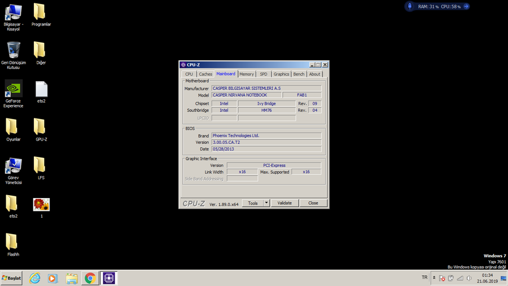
Task: Click the chipset Rev. 09 value
Action: (x=314, y=103)
